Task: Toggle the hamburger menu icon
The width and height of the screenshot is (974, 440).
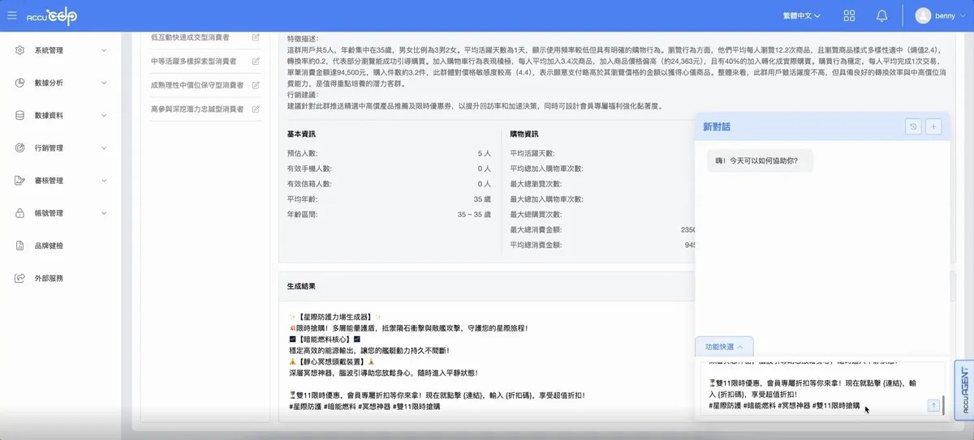Action: tap(11, 15)
